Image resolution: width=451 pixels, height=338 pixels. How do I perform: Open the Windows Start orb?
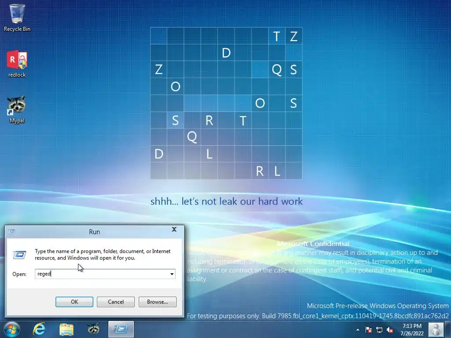pyautogui.click(x=11, y=329)
